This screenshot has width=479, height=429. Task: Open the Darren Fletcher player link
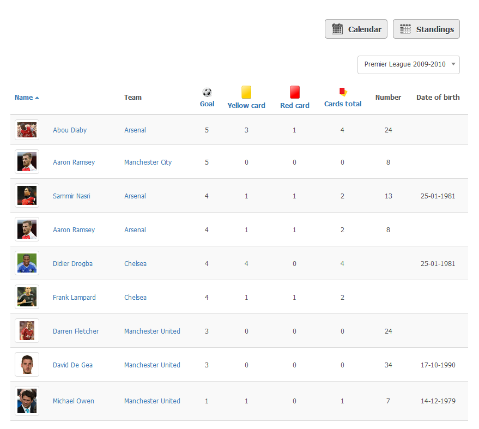click(x=76, y=331)
